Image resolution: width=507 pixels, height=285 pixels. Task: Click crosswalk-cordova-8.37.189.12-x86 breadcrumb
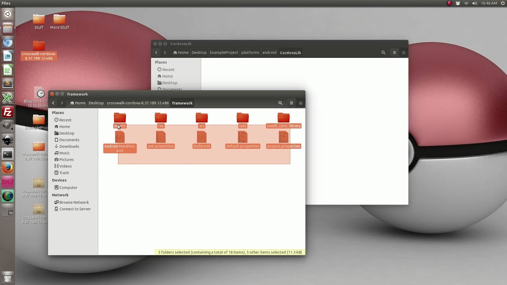pyautogui.click(x=137, y=103)
